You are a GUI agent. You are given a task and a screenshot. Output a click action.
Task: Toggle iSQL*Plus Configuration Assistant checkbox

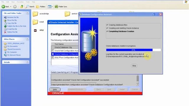pyautogui.click(x=53, y=57)
